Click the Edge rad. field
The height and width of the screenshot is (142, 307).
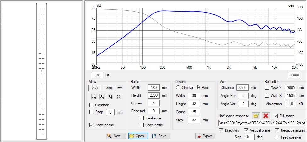154,111
